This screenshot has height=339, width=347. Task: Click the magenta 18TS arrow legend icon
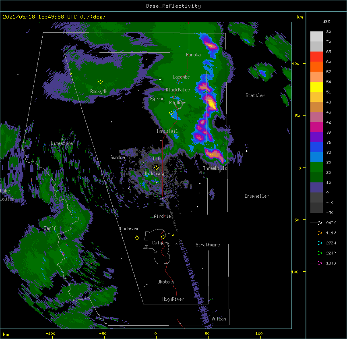tap(316, 263)
